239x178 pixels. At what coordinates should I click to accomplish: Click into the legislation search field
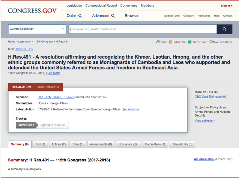click(143, 29)
